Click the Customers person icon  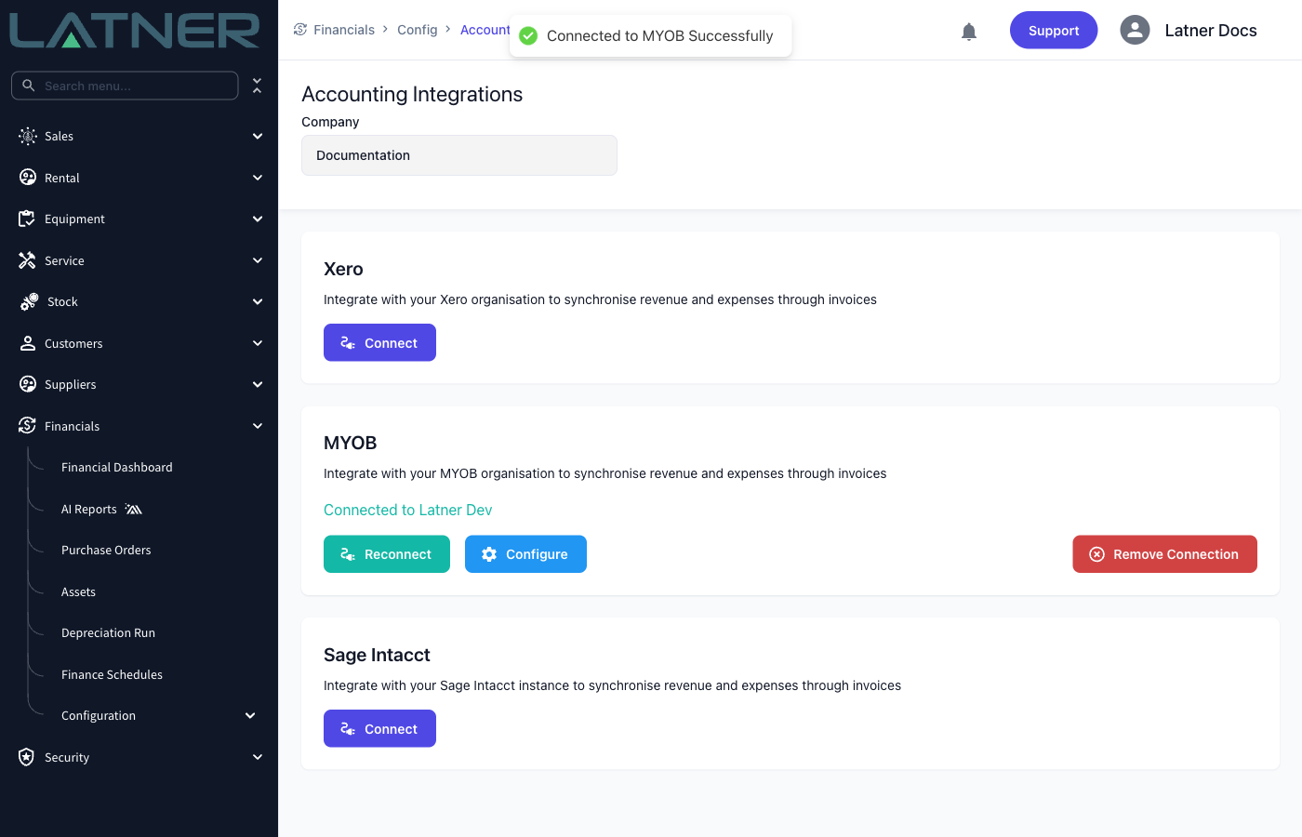[x=28, y=343]
